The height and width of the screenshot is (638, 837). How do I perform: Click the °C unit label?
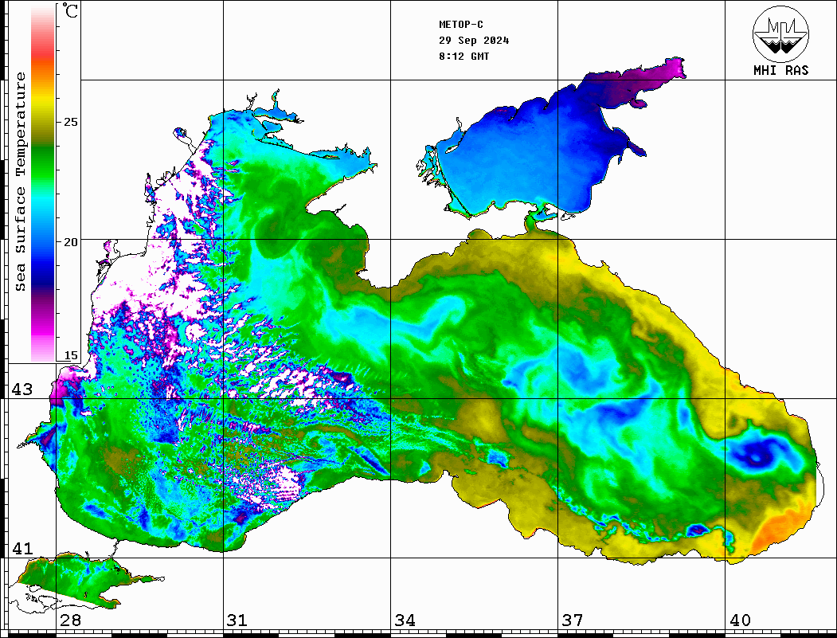[x=70, y=10]
